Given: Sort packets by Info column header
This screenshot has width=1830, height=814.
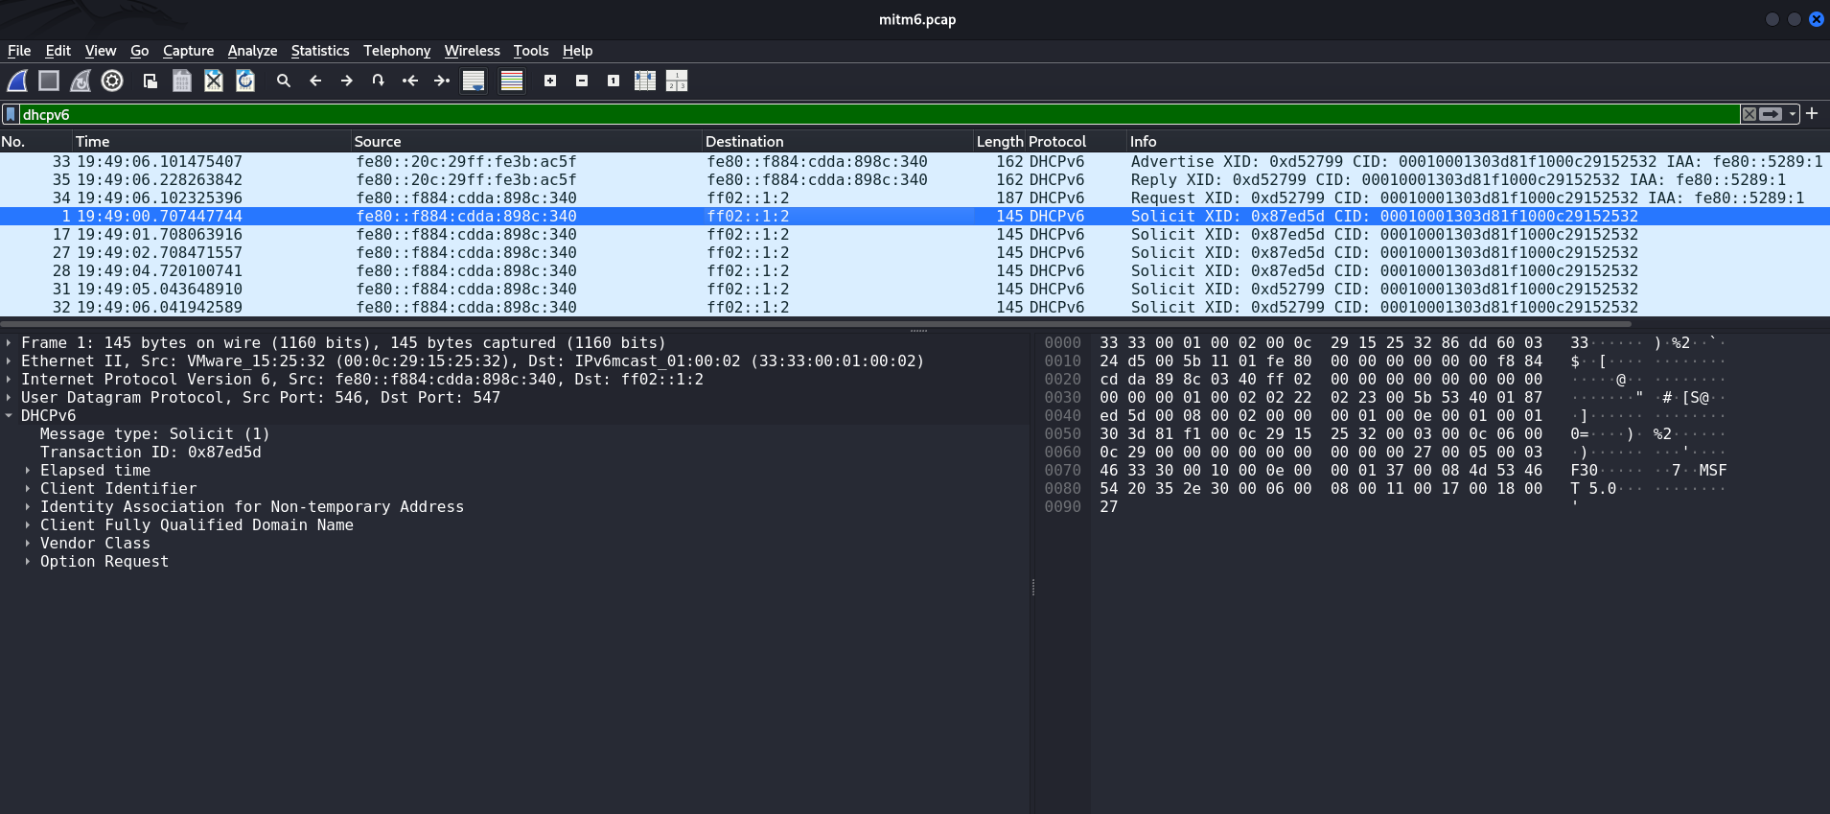Looking at the screenshot, I should pyautogui.click(x=1477, y=142).
